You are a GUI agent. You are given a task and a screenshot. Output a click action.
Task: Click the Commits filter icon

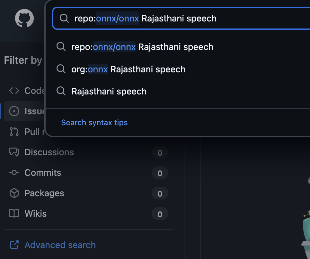14,173
